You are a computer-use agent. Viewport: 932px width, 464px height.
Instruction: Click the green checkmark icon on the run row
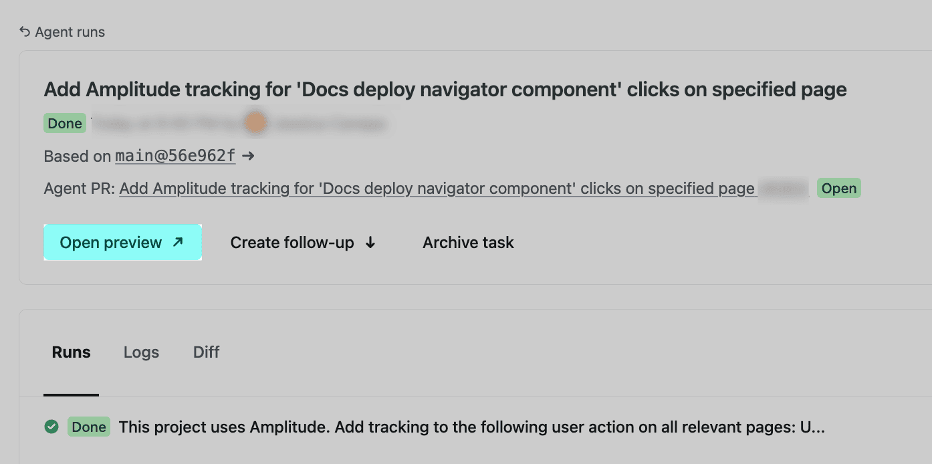coord(51,427)
